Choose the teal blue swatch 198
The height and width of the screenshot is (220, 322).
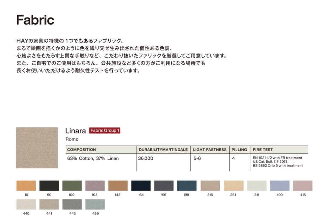[x=187, y=186]
